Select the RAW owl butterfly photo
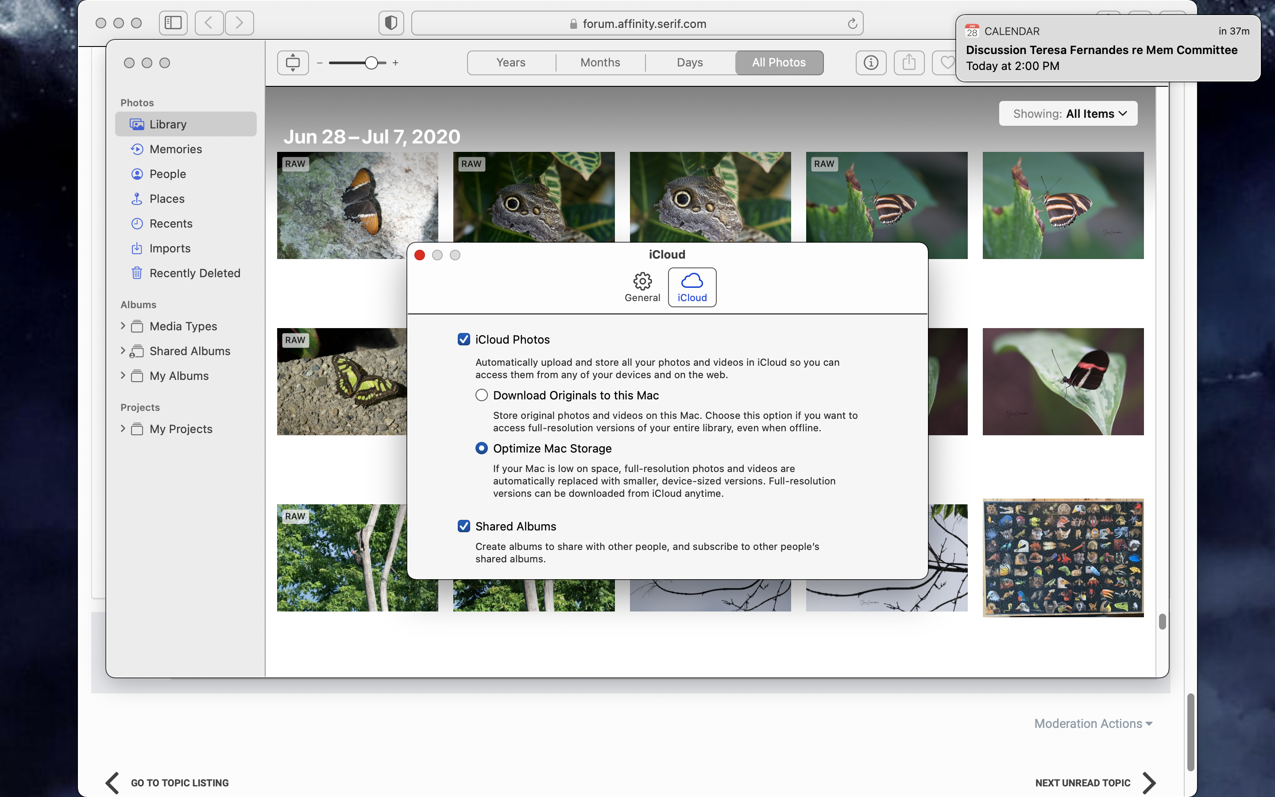Screen dimensions: 1275x797 click(534, 197)
